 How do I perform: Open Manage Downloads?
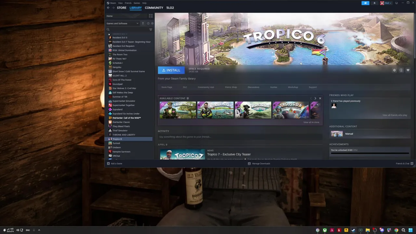[259, 163]
